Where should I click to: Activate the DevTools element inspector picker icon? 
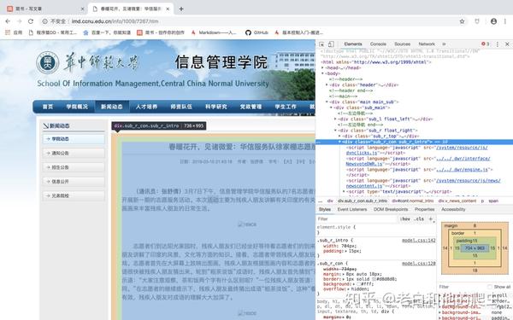321,44
